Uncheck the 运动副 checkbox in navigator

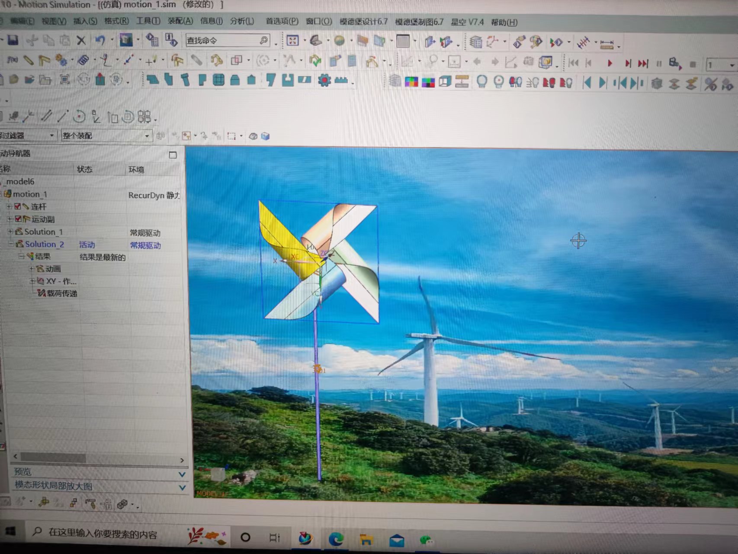[18, 219]
